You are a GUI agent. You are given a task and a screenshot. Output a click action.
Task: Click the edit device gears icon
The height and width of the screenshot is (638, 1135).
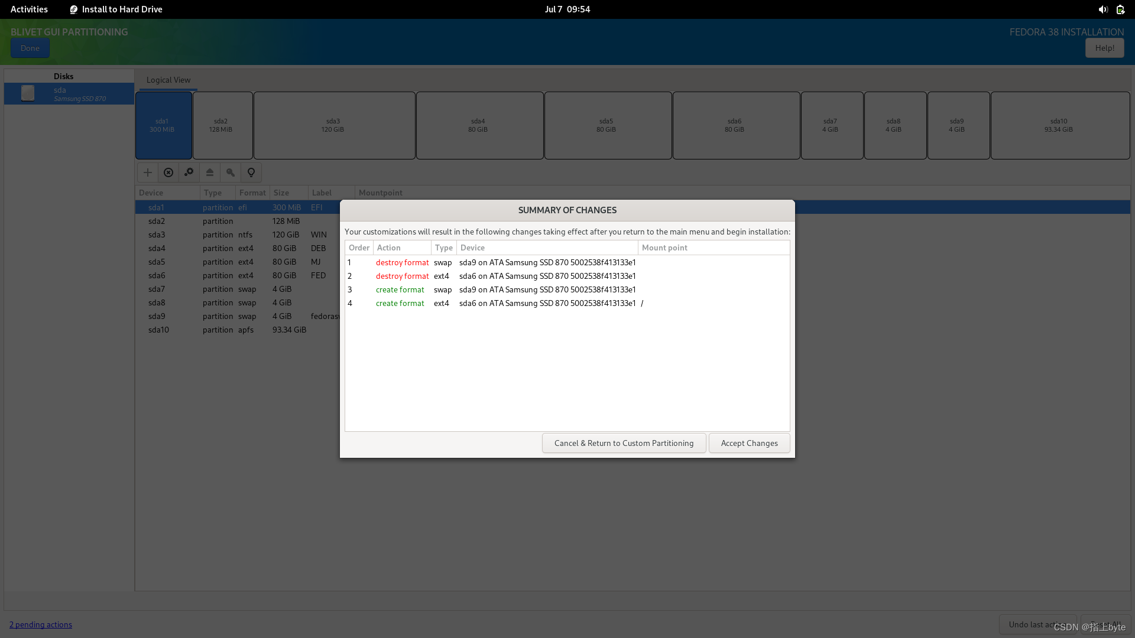tap(189, 172)
